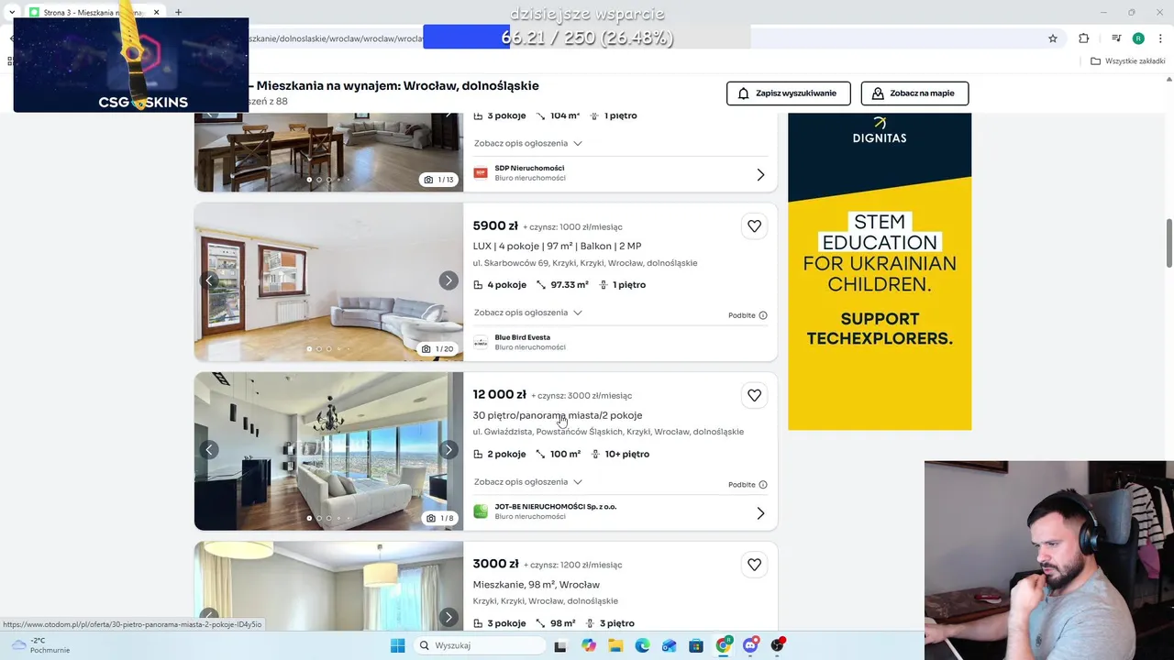Click Mieszkania na wynajem: Wrocław heading
The width and height of the screenshot is (1174, 660).
pos(398,86)
